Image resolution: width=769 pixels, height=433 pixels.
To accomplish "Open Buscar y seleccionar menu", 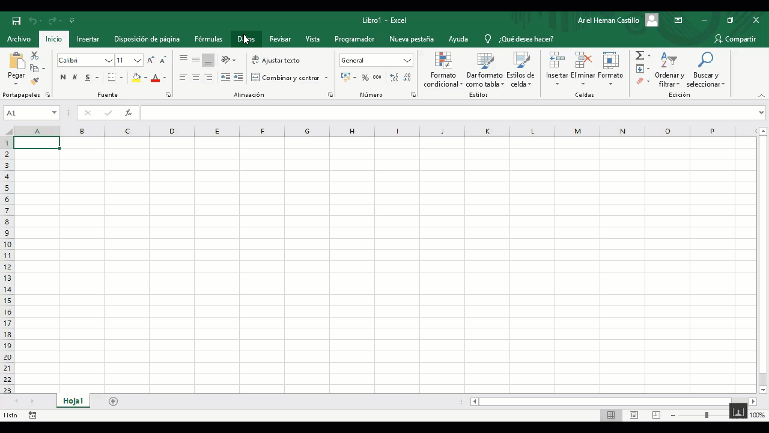I will pyautogui.click(x=706, y=70).
